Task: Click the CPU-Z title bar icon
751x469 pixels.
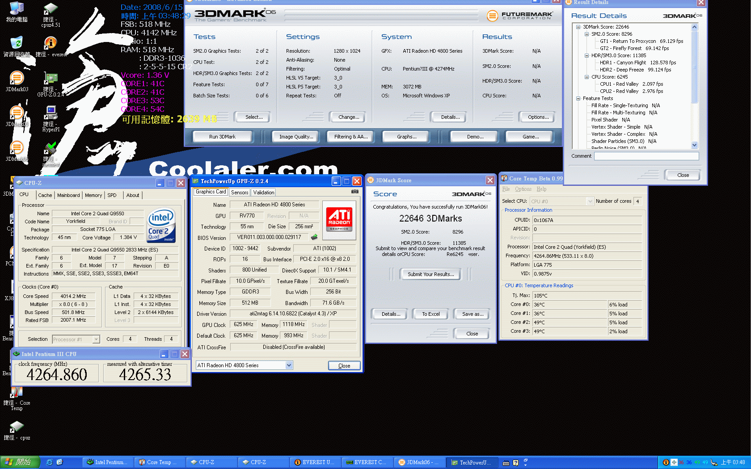Action: pos(19,183)
